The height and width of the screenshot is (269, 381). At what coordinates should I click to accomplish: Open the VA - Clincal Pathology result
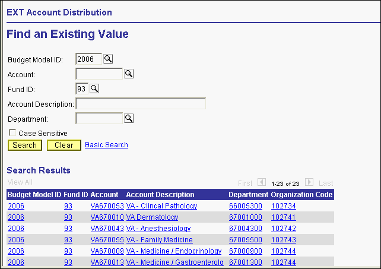point(161,206)
